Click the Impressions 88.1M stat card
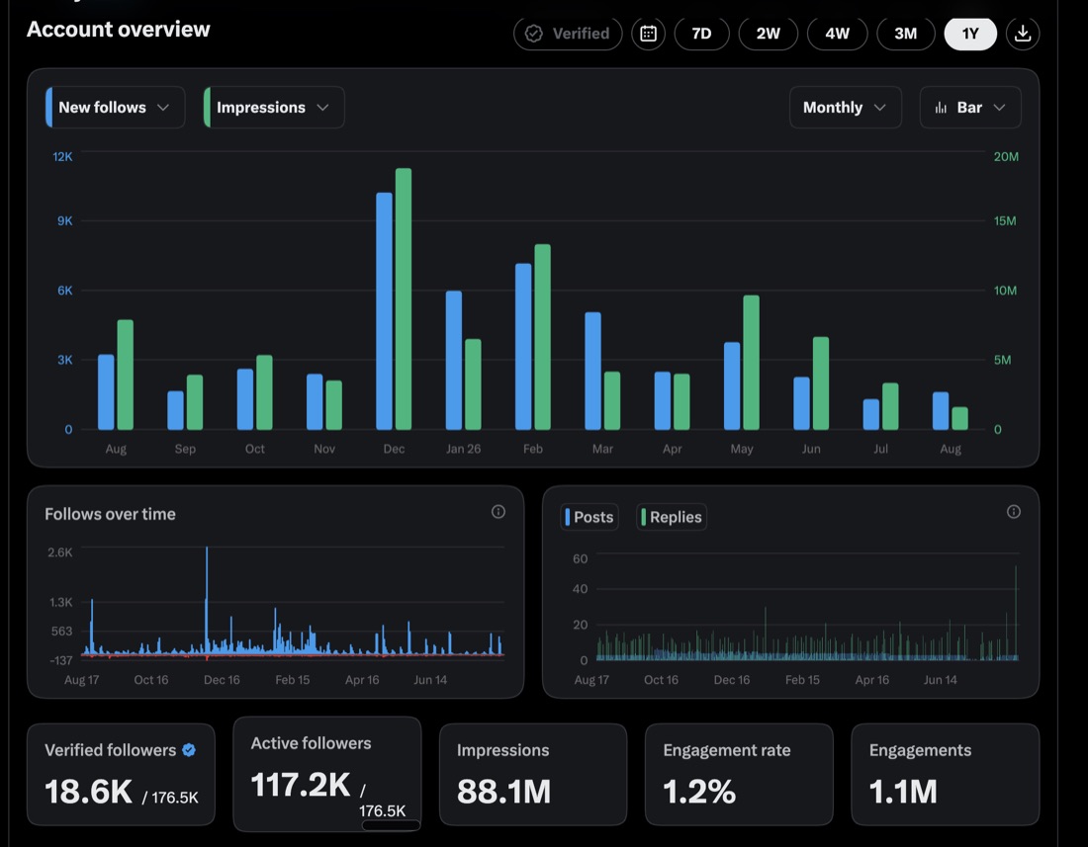This screenshot has height=847, width=1088. [533, 774]
